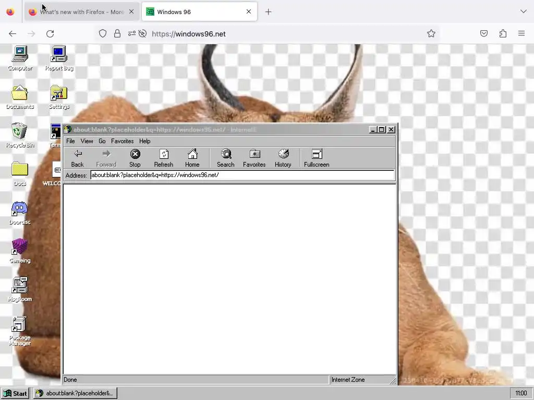Refresh the page in Internet Explorer toolbar
This screenshot has height=400, width=534.
coord(163,158)
